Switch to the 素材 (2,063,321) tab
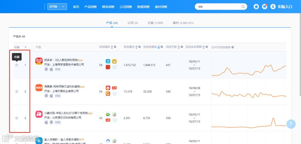301x144 pixels. point(183,23)
